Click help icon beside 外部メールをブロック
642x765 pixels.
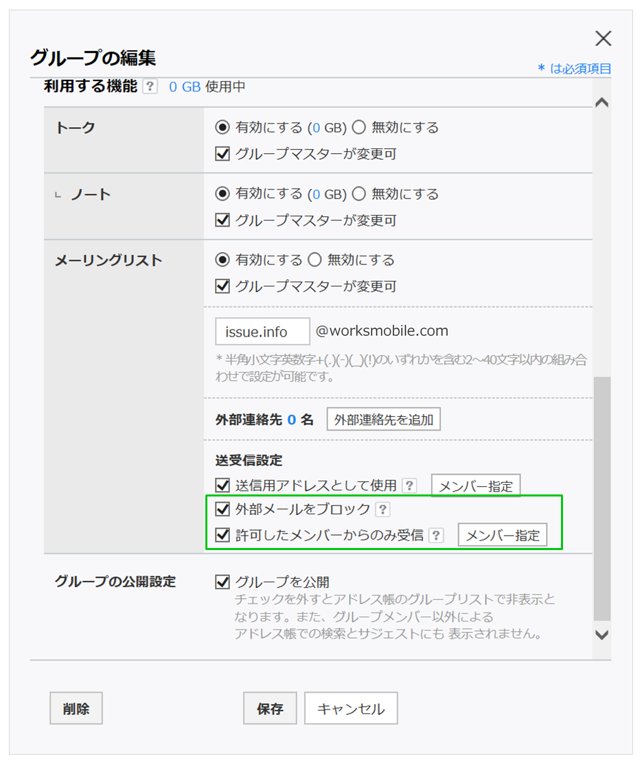click(x=383, y=510)
